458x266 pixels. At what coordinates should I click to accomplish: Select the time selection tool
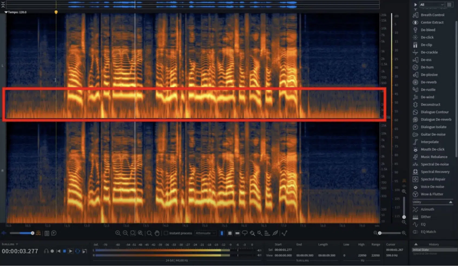coord(222,233)
